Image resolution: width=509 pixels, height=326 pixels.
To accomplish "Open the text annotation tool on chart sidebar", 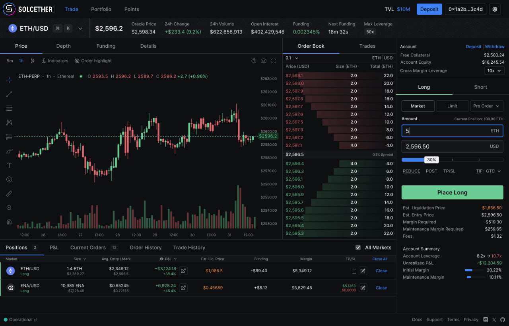I will (9, 165).
